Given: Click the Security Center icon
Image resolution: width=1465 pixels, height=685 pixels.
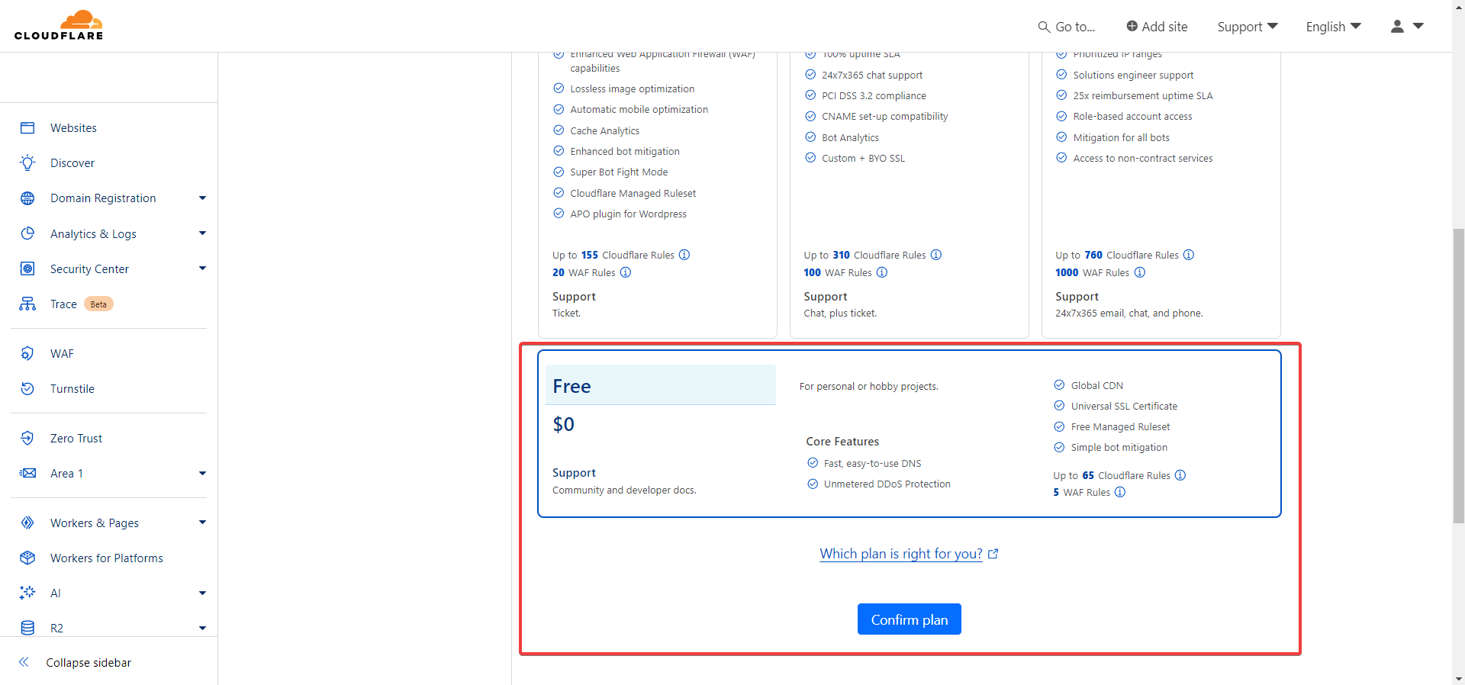Looking at the screenshot, I should (27, 269).
